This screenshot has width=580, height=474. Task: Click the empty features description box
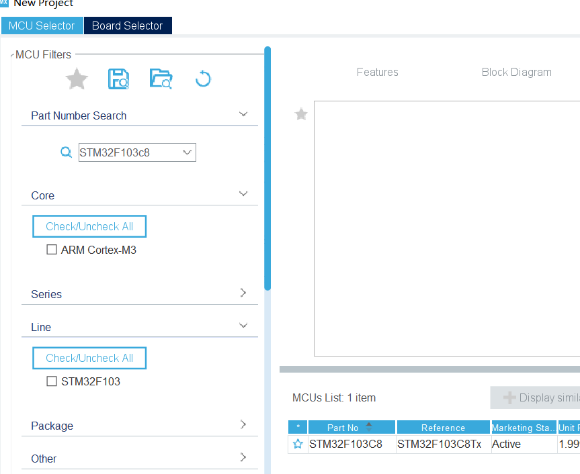click(x=447, y=228)
